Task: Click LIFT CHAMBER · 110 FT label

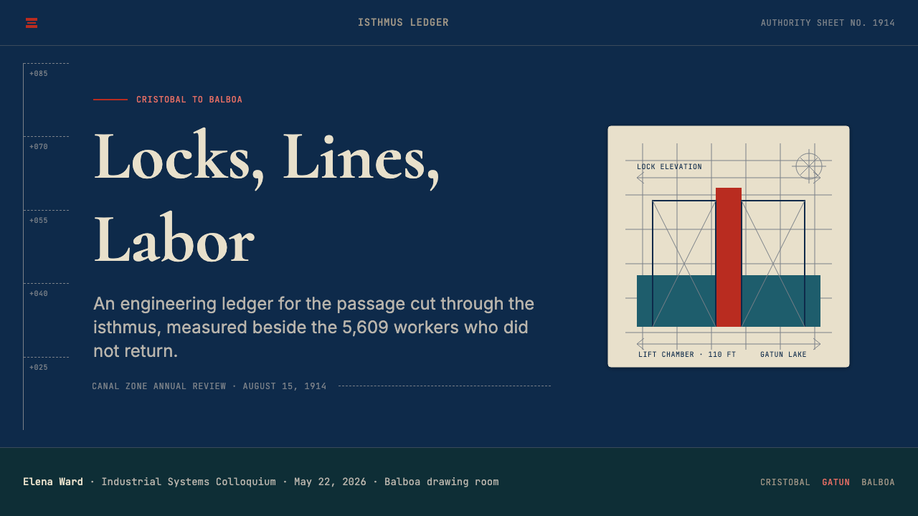Action: [x=687, y=355]
